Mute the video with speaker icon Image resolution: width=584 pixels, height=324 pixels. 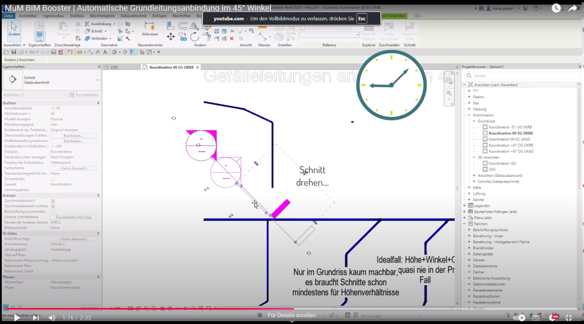[52, 317]
